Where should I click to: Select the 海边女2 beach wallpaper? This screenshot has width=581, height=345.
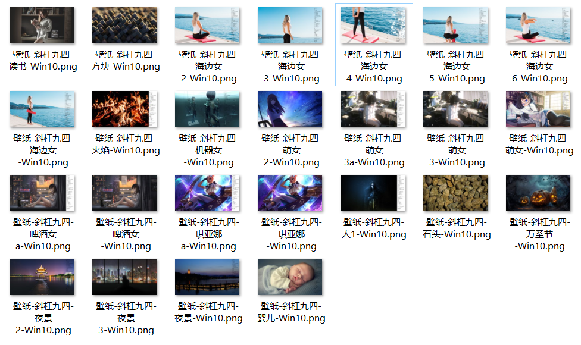point(207,24)
